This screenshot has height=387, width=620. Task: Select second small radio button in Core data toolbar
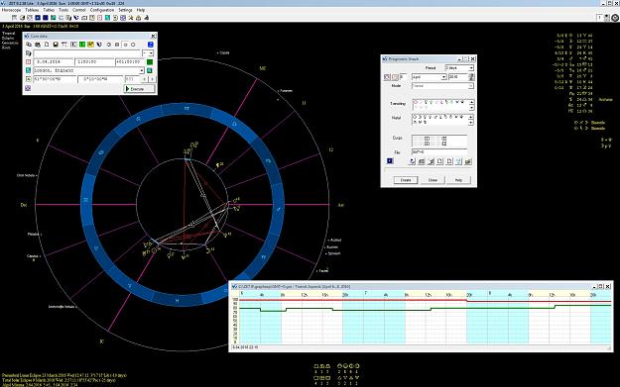point(133,45)
